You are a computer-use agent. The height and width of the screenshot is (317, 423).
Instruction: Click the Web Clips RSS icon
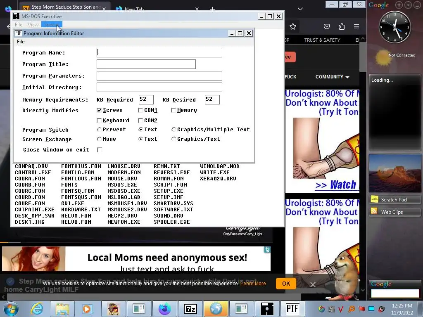[374, 211]
